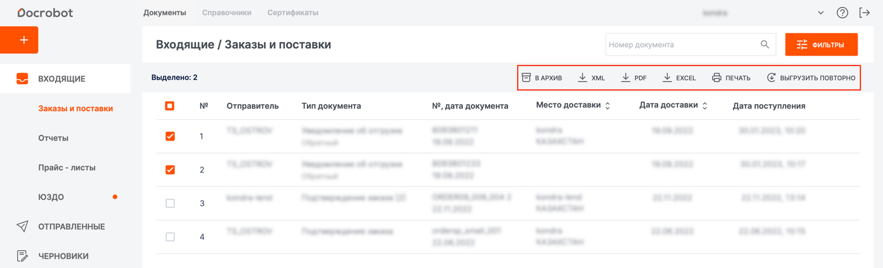Click the search magnifier icon
Viewport: 883px width, 268px height.
[765, 45]
